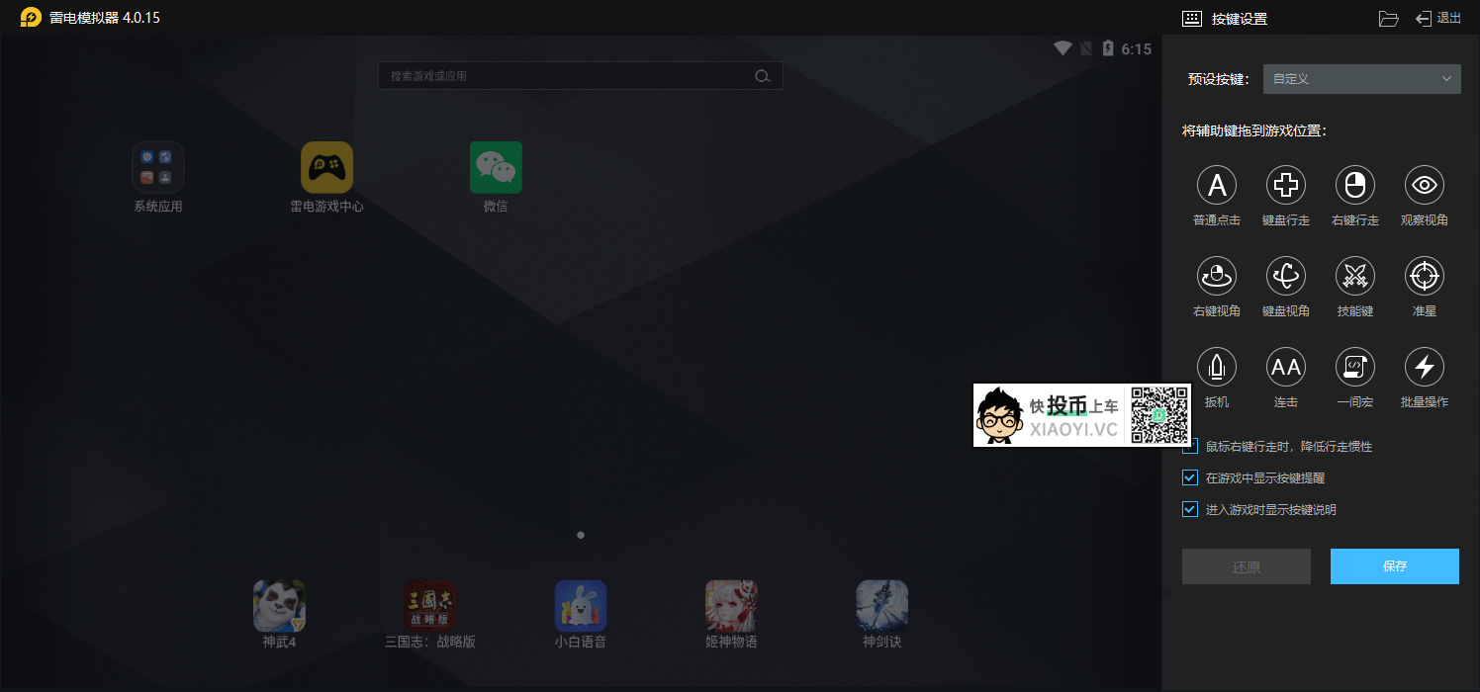The height and width of the screenshot is (692, 1480).
Task: Launch the 姬神物语 game
Action: pyautogui.click(x=731, y=605)
